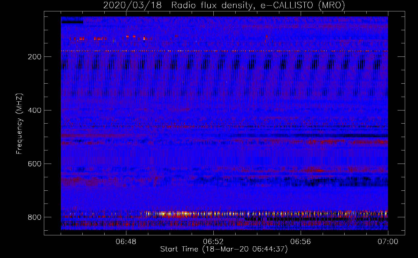This screenshot has height=258, width=418.
Task: Click the 200 frequency tick label
Action: click(x=35, y=57)
